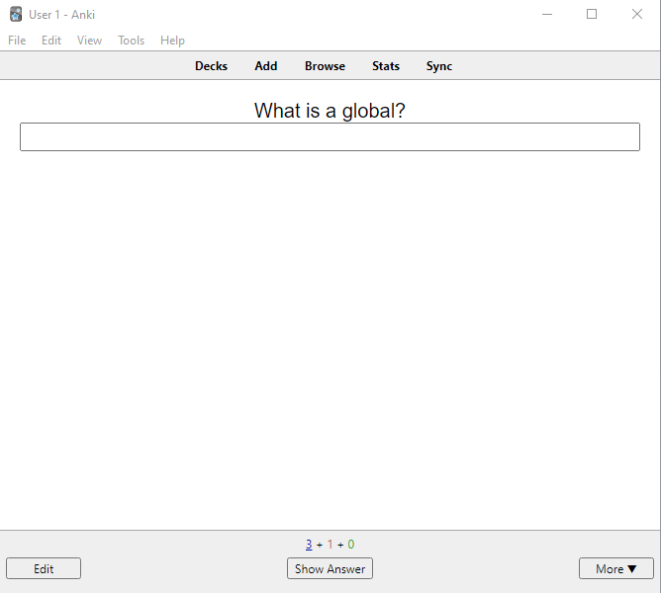661x593 pixels.
Task: Focus the answer typing field
Action: pos(330,137)
